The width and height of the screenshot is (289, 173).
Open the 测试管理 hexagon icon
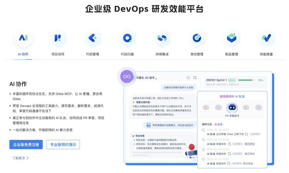(197, 38)
